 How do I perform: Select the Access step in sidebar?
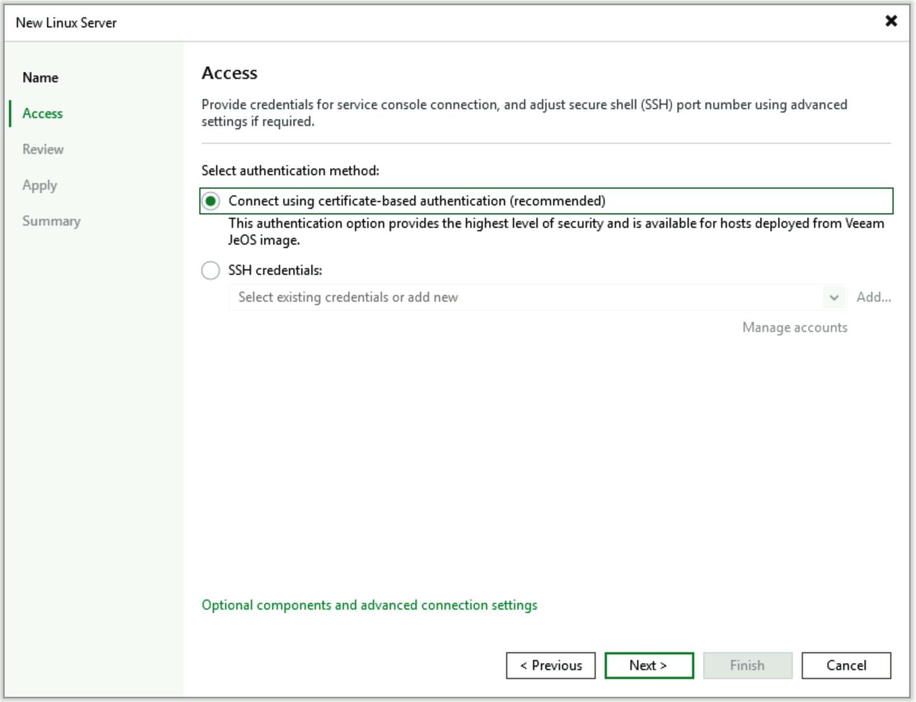(43, 114)
